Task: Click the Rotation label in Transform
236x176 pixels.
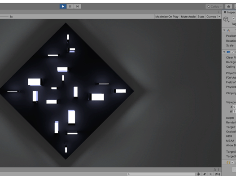Action: [231, 41]
